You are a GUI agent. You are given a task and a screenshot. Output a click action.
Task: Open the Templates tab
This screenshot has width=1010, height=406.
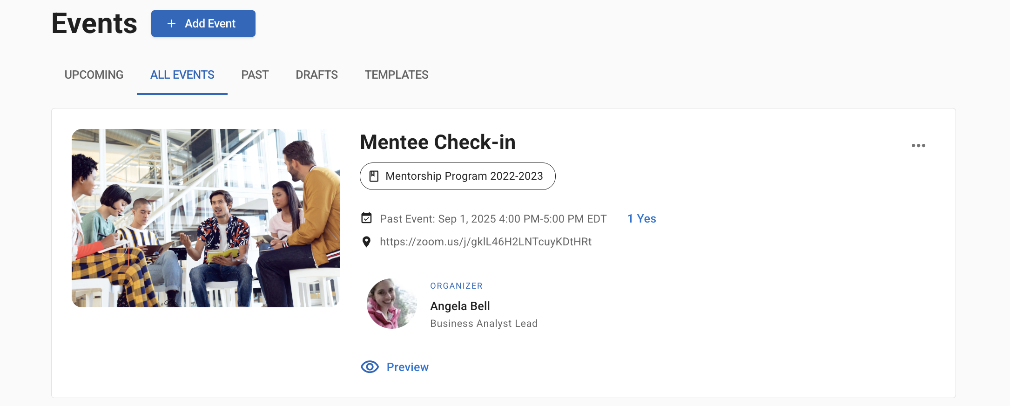click(396, 75)
